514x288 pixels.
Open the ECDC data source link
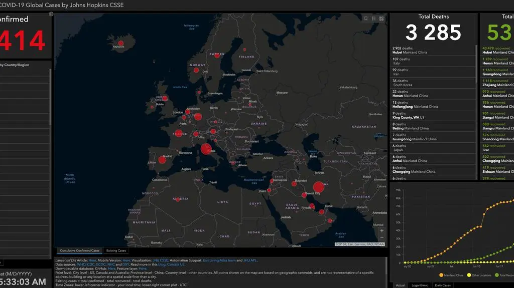[100, 264]
